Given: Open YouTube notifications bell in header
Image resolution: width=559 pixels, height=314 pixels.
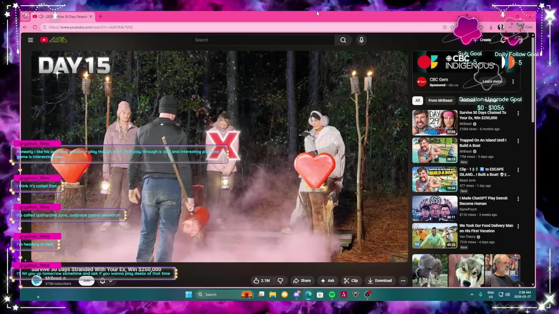Looking at the screenshot, I should click(503, 40).
